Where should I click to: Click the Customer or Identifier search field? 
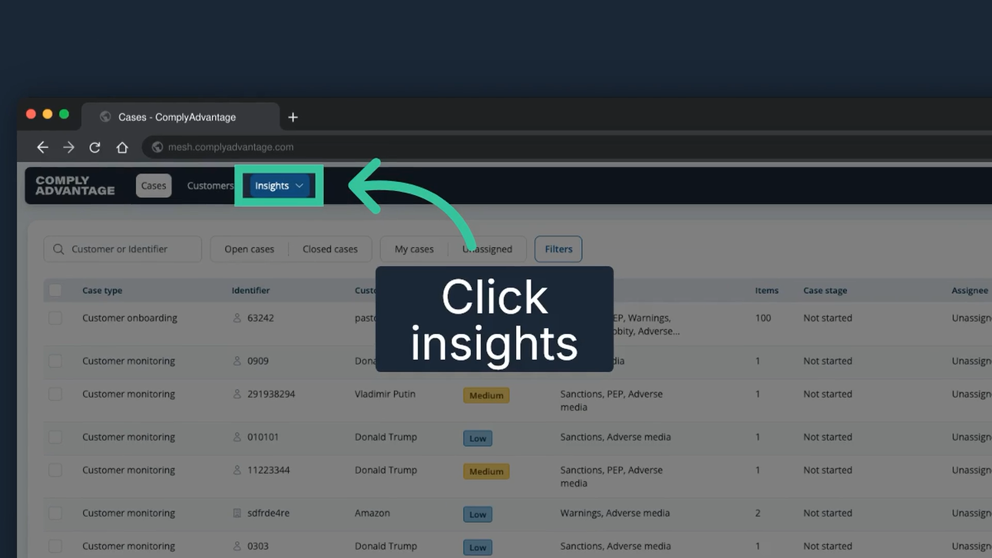[123, 249]
